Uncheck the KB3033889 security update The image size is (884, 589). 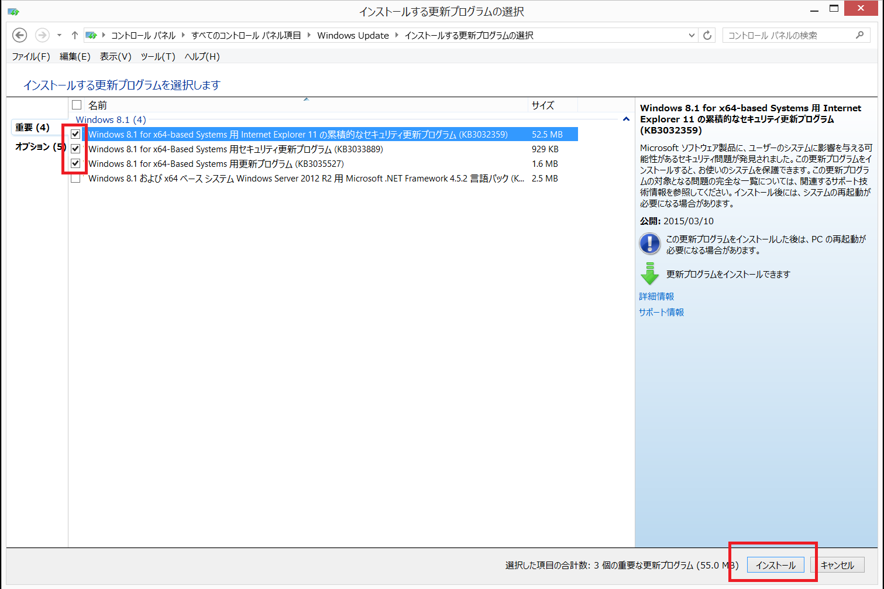tap(75, 149)
